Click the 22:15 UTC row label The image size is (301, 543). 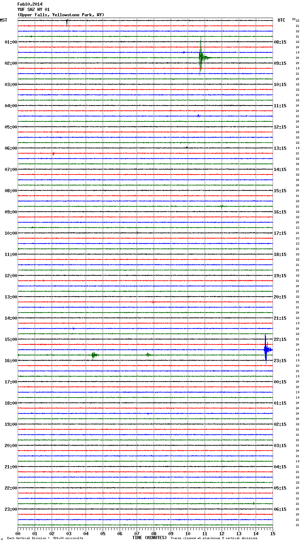pos(280,339)
